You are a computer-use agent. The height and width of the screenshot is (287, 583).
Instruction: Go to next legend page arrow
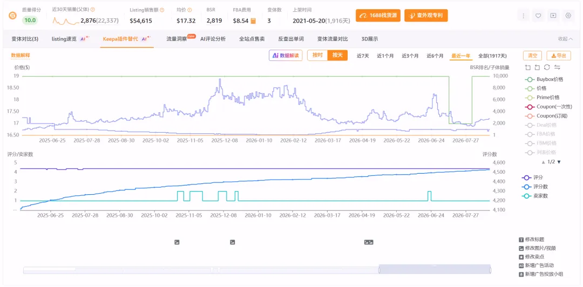(x=559, y=162)
